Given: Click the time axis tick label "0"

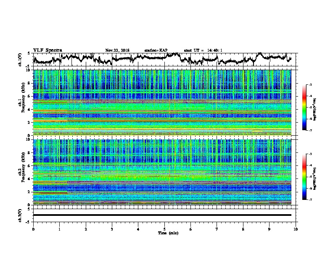Looking at the screenshot, I should 33,229.
